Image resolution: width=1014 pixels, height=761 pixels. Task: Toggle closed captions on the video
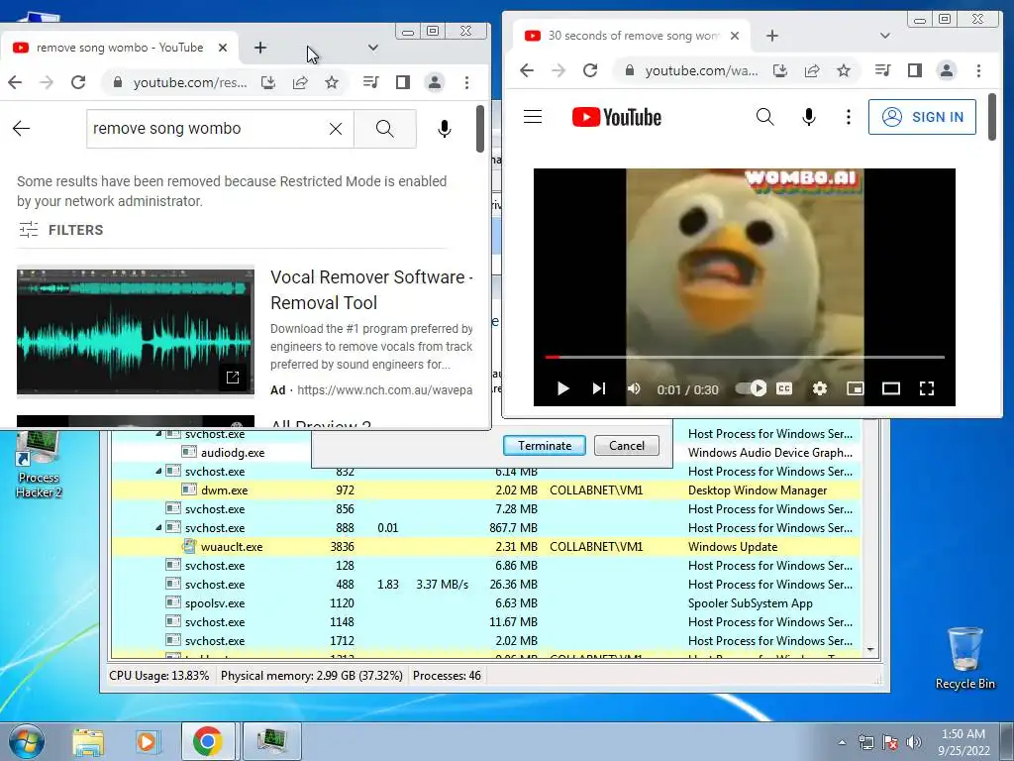[784, 388]
